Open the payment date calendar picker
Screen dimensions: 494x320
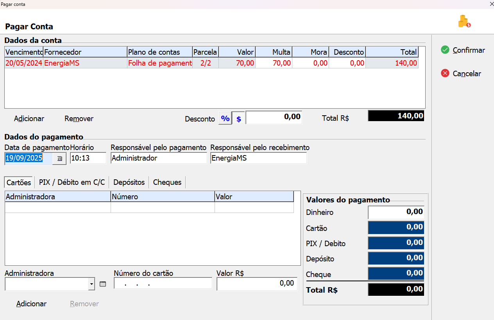(x=59, y=158)
